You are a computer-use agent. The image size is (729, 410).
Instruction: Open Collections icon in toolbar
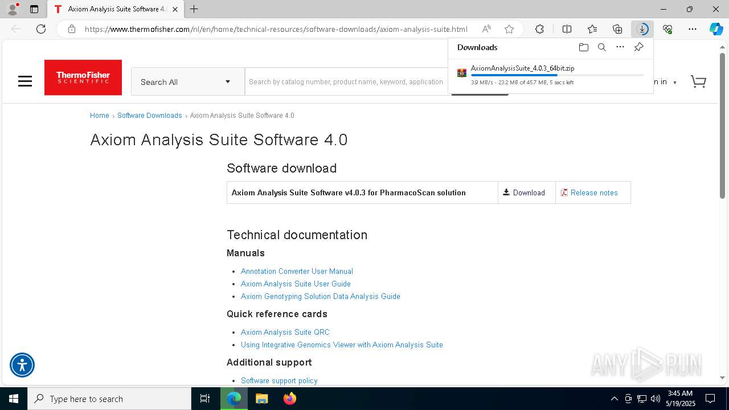pyautogui.click(x=617, y=29)
